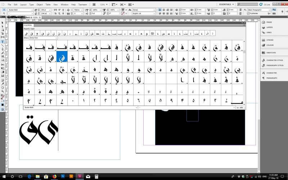
Task: Open the Paragraph Styles panel
Action: (x=273, y=66)
